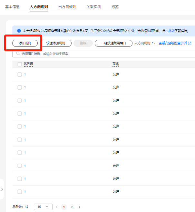Image resolution: width=195 pixels, height=212 pixels.
Task: Click the 添加规则 button
Action: click(x=25, y=43)
